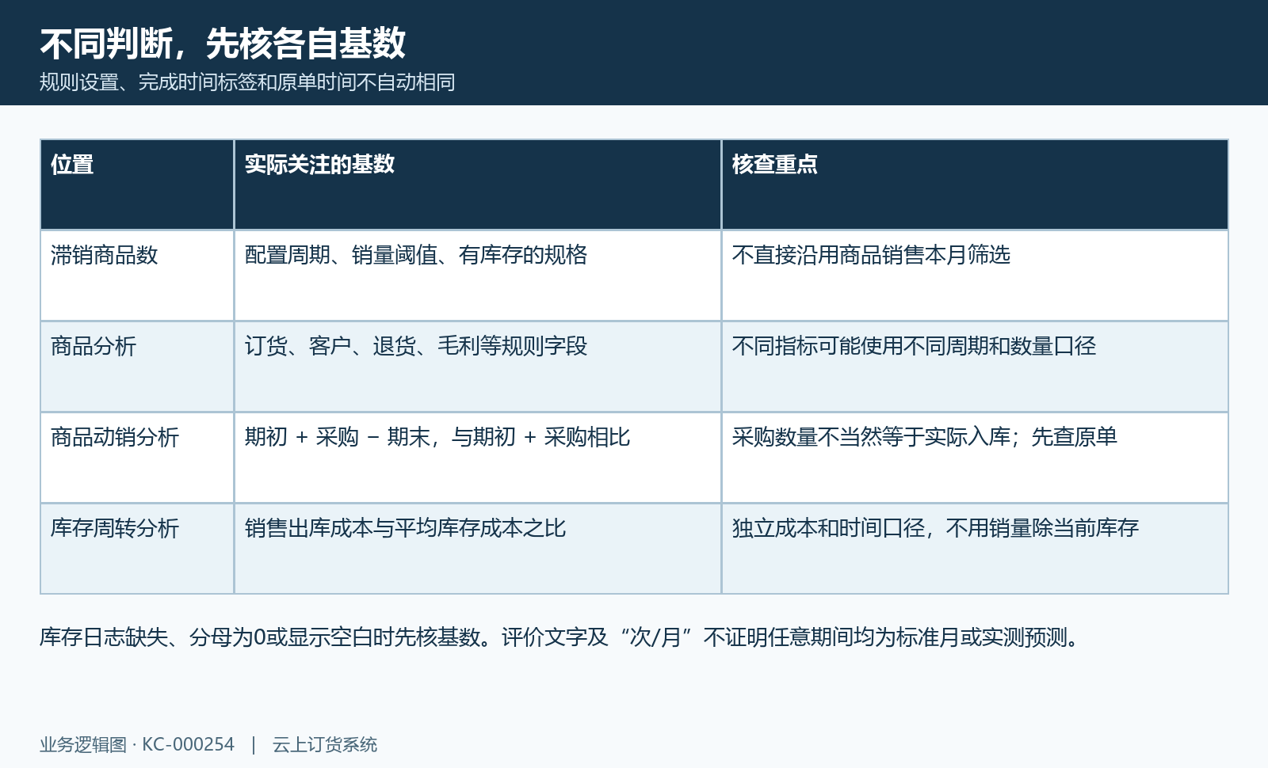Click the 库存周转分析 row label
This screenshot has width=1268, height=768.
coord(137,549)
